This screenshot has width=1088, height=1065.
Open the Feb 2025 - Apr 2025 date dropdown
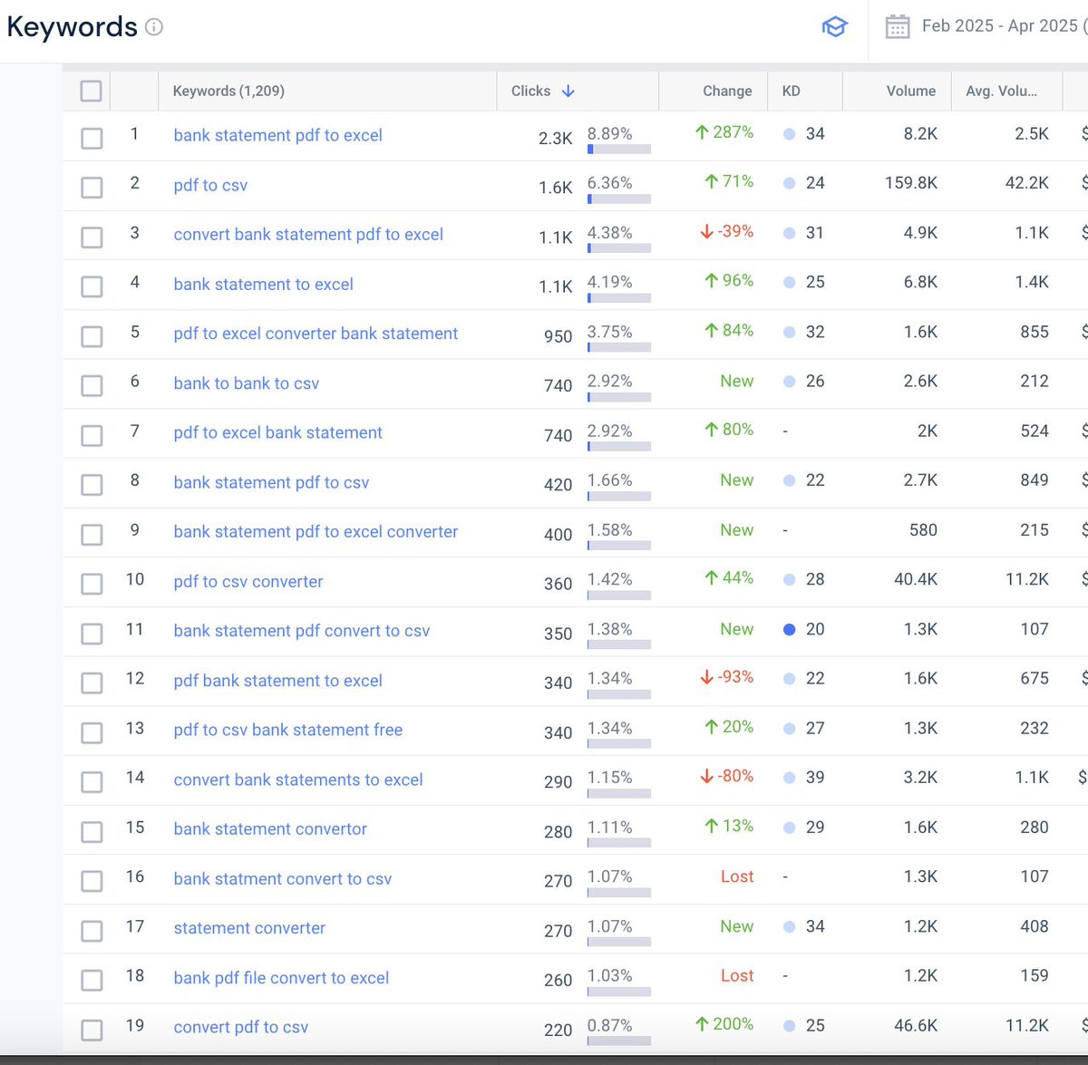[x=1002, y=26]
